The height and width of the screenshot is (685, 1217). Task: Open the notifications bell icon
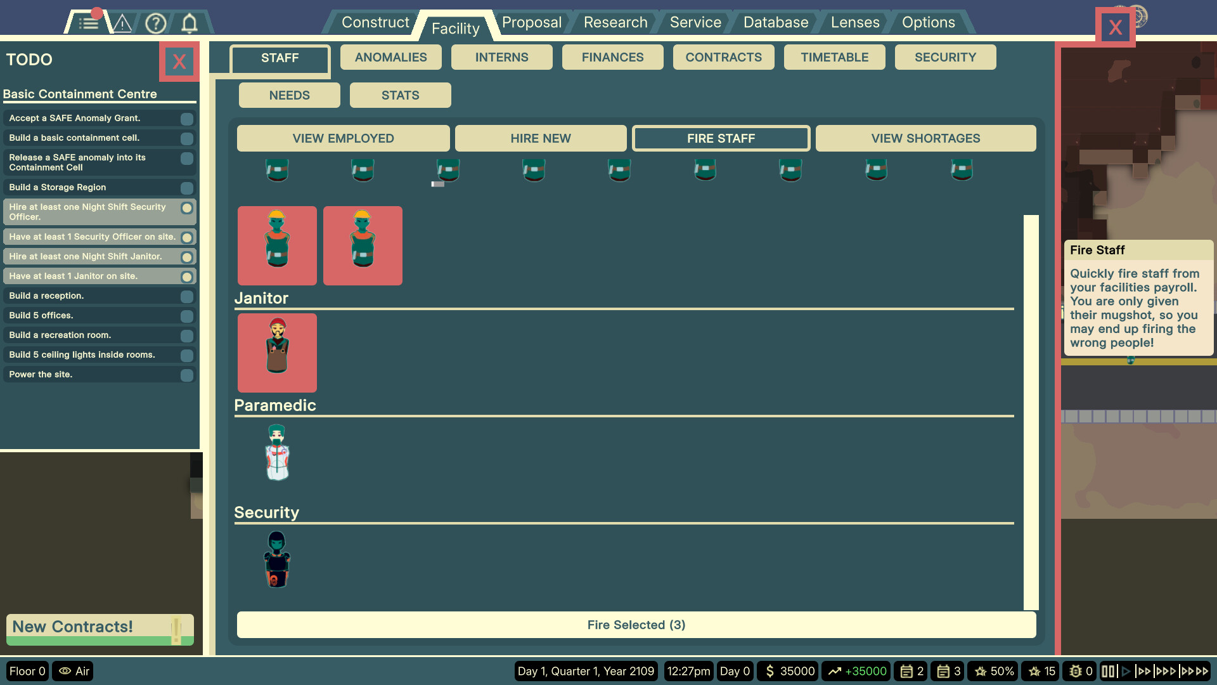(190, 23)
